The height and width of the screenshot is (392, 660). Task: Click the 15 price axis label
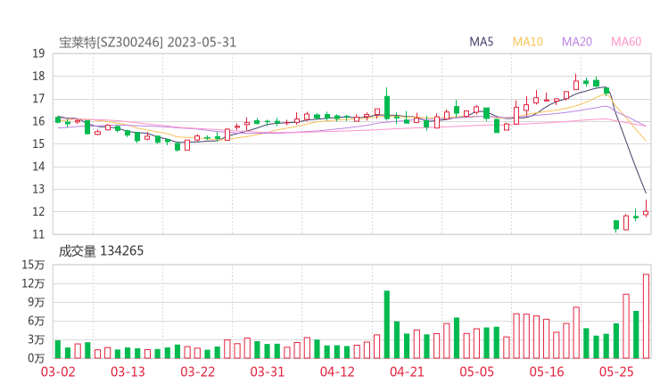(38, 143)
